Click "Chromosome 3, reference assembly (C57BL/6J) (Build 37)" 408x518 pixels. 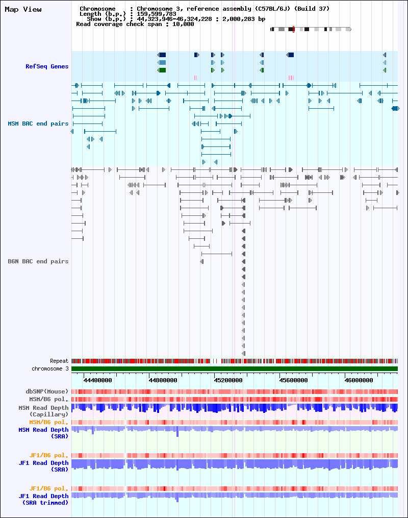point(233,9)
